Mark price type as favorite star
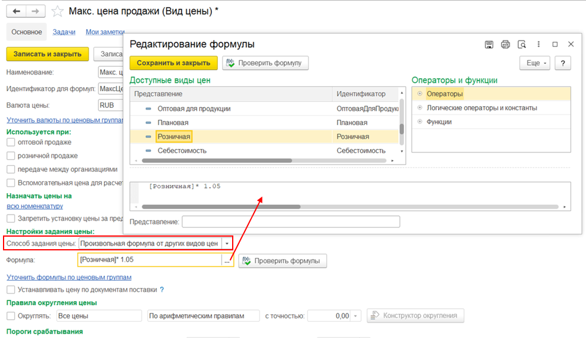The image size is (586, 338). [57, 11]
